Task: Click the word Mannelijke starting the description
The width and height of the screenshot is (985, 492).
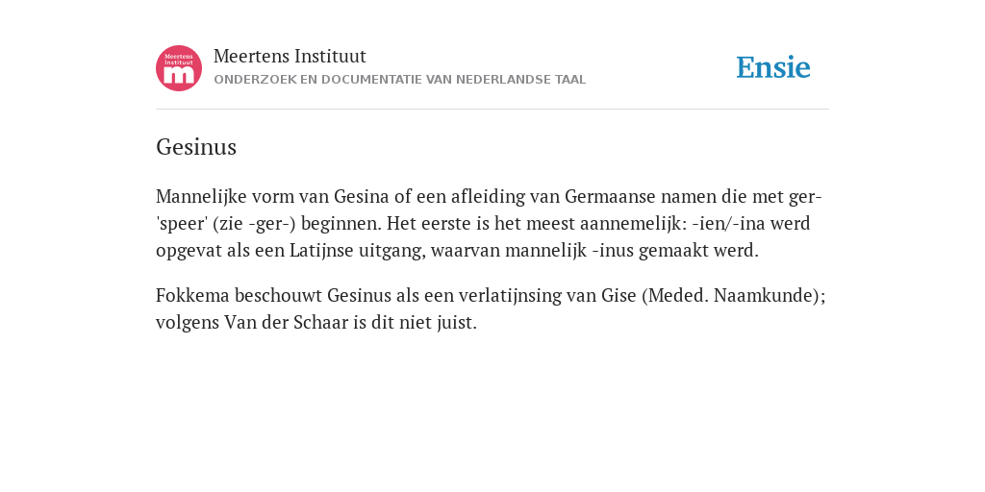Action: [201, 196]
